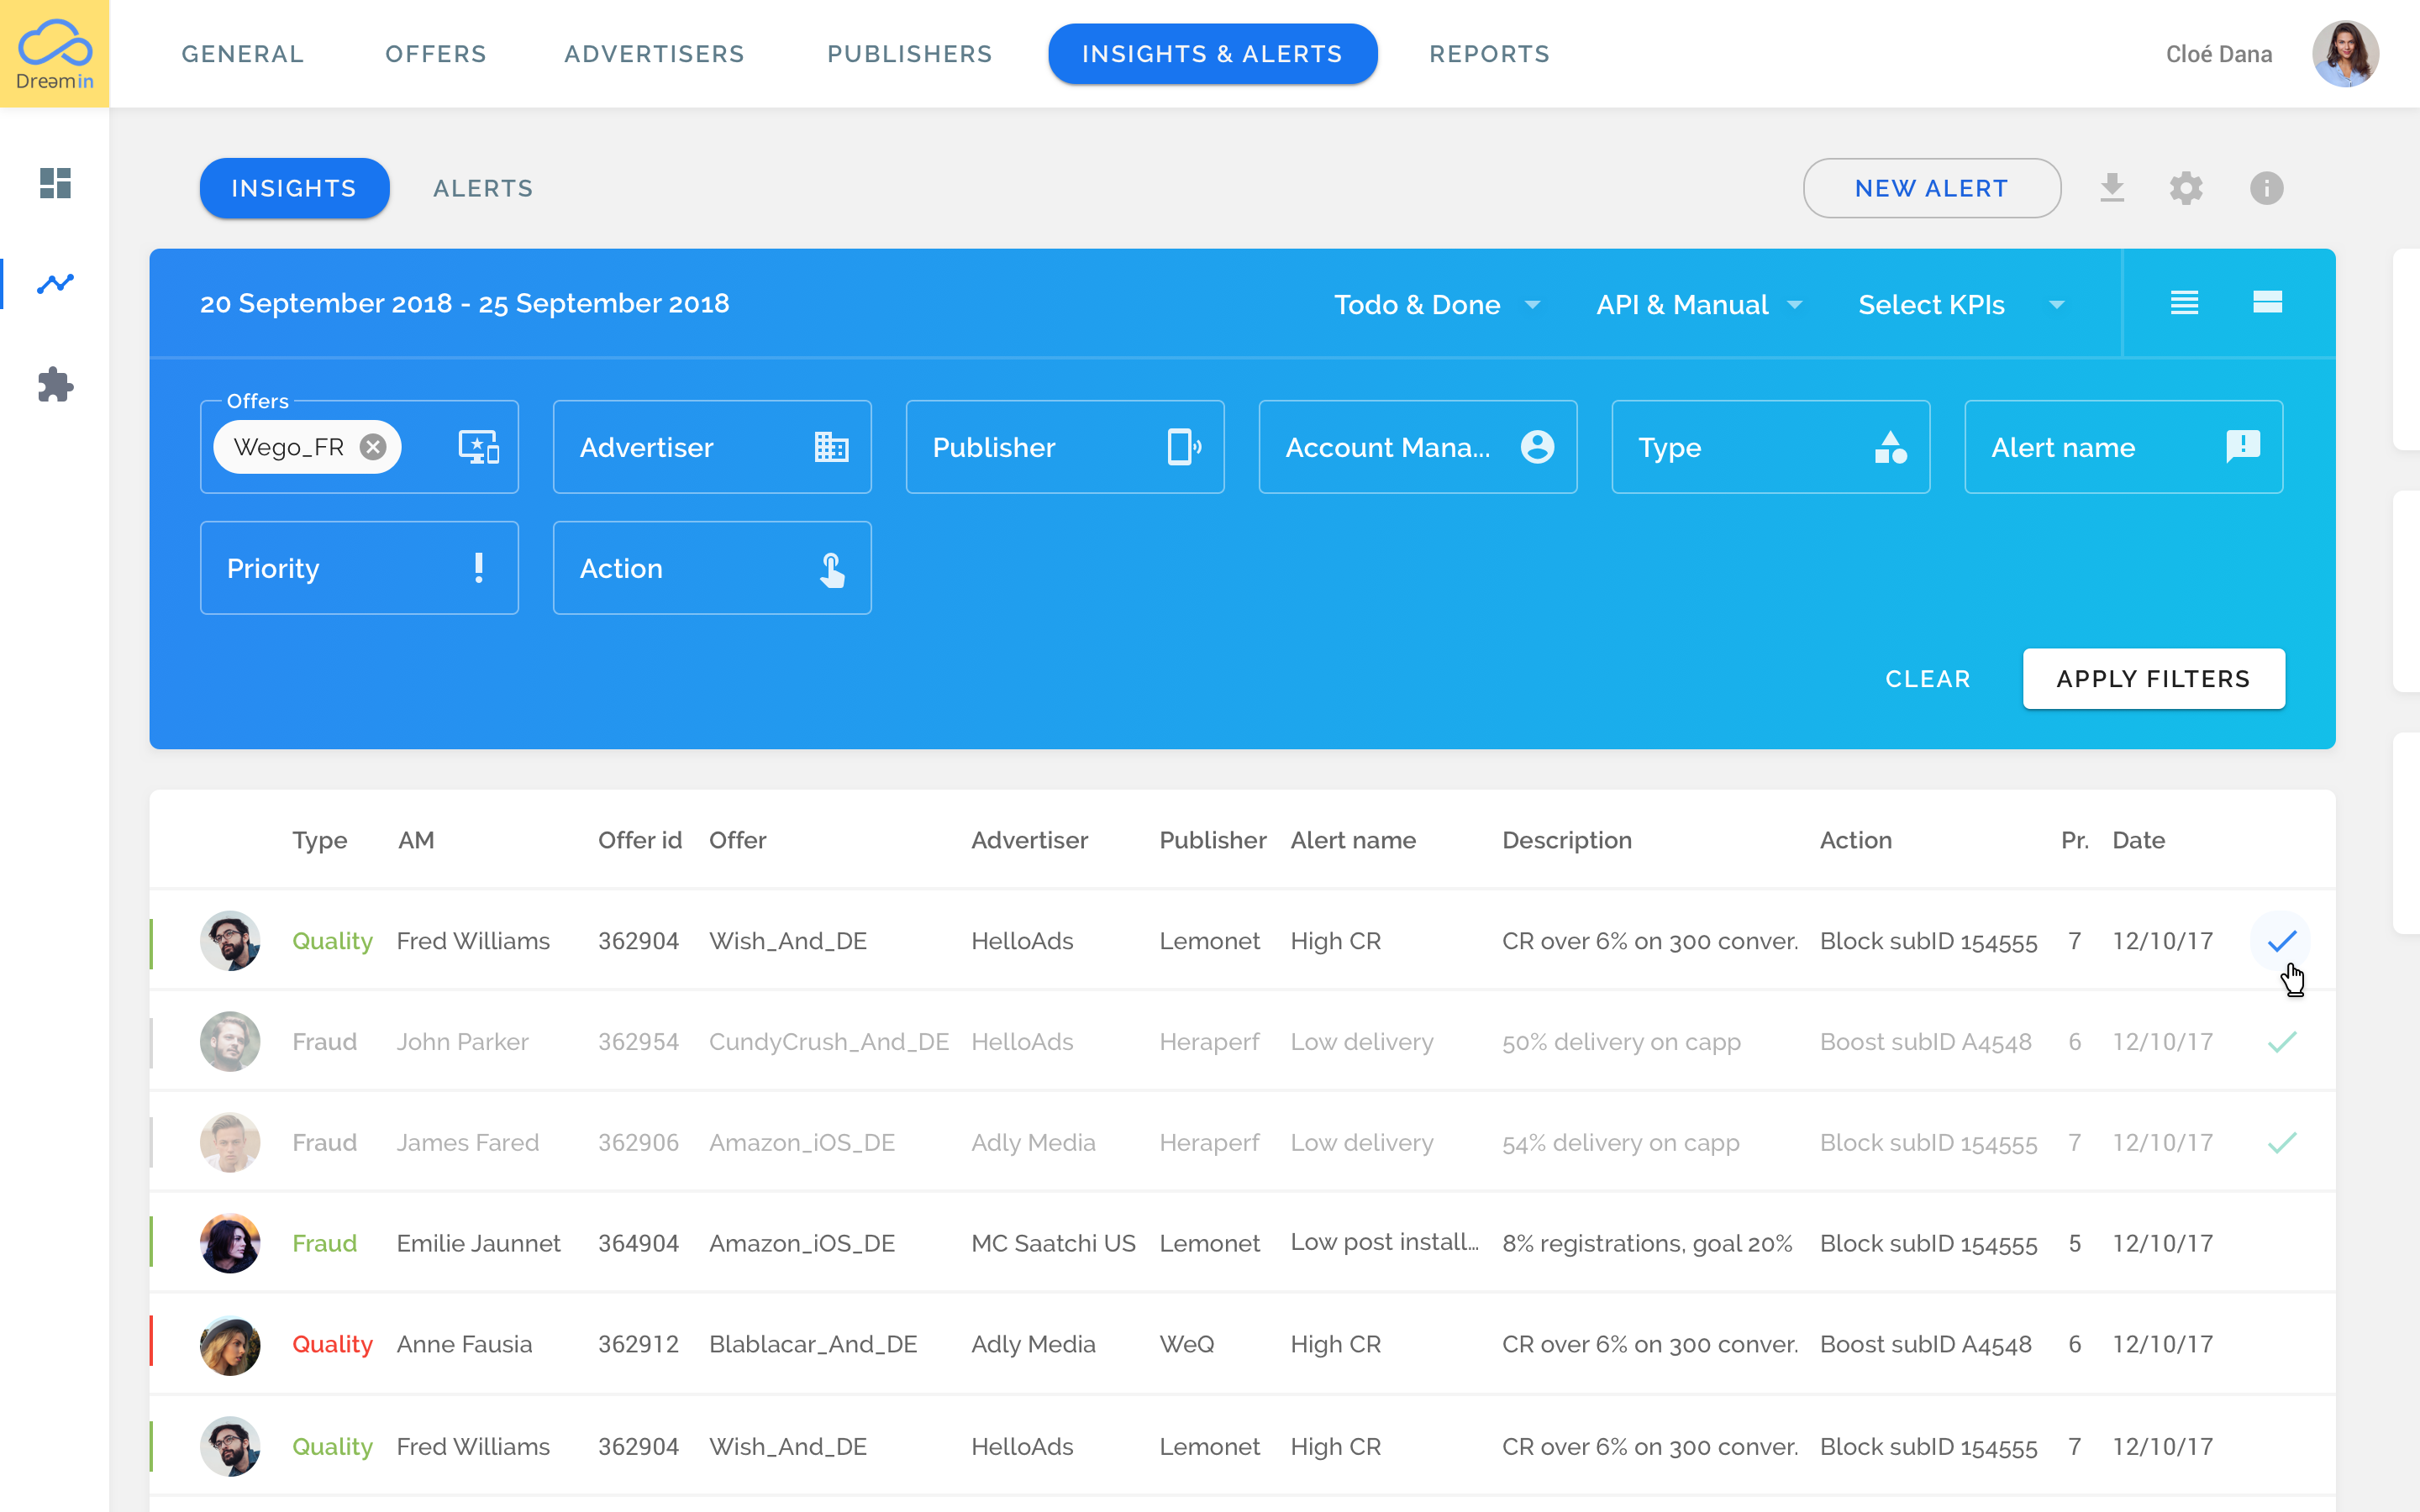This screenshot has width=2420, height=1512.
Task: Click the info icon in the top right
Action: (2266, 188)
